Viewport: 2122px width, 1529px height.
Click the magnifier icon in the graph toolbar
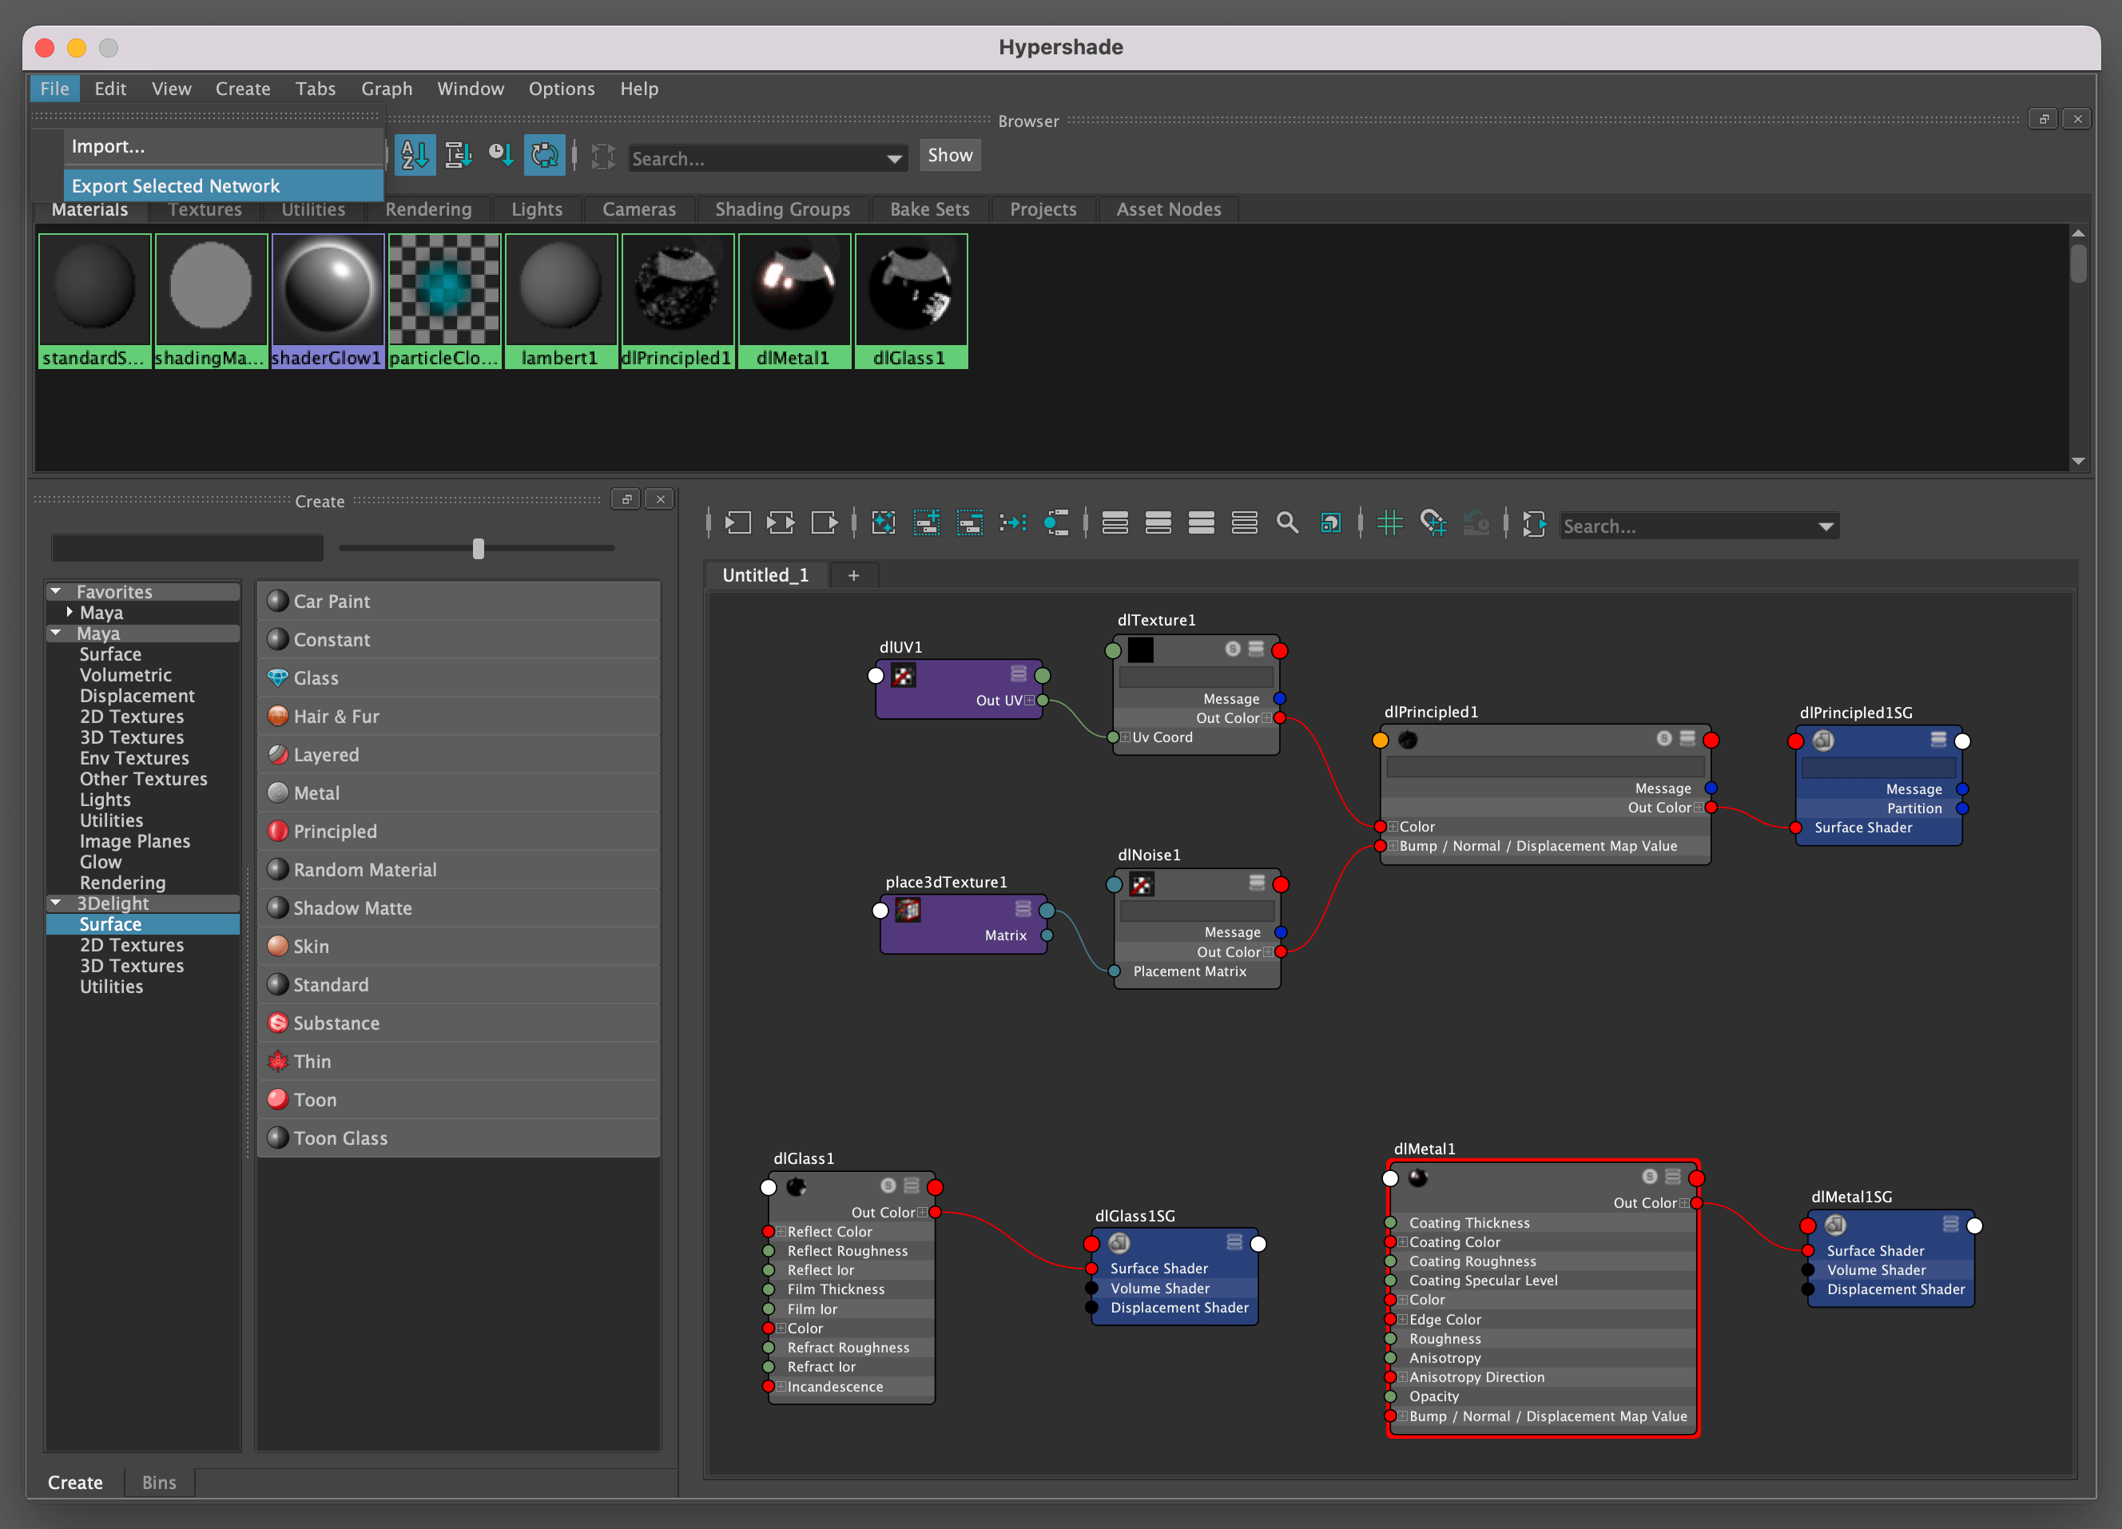point(1287,523)
